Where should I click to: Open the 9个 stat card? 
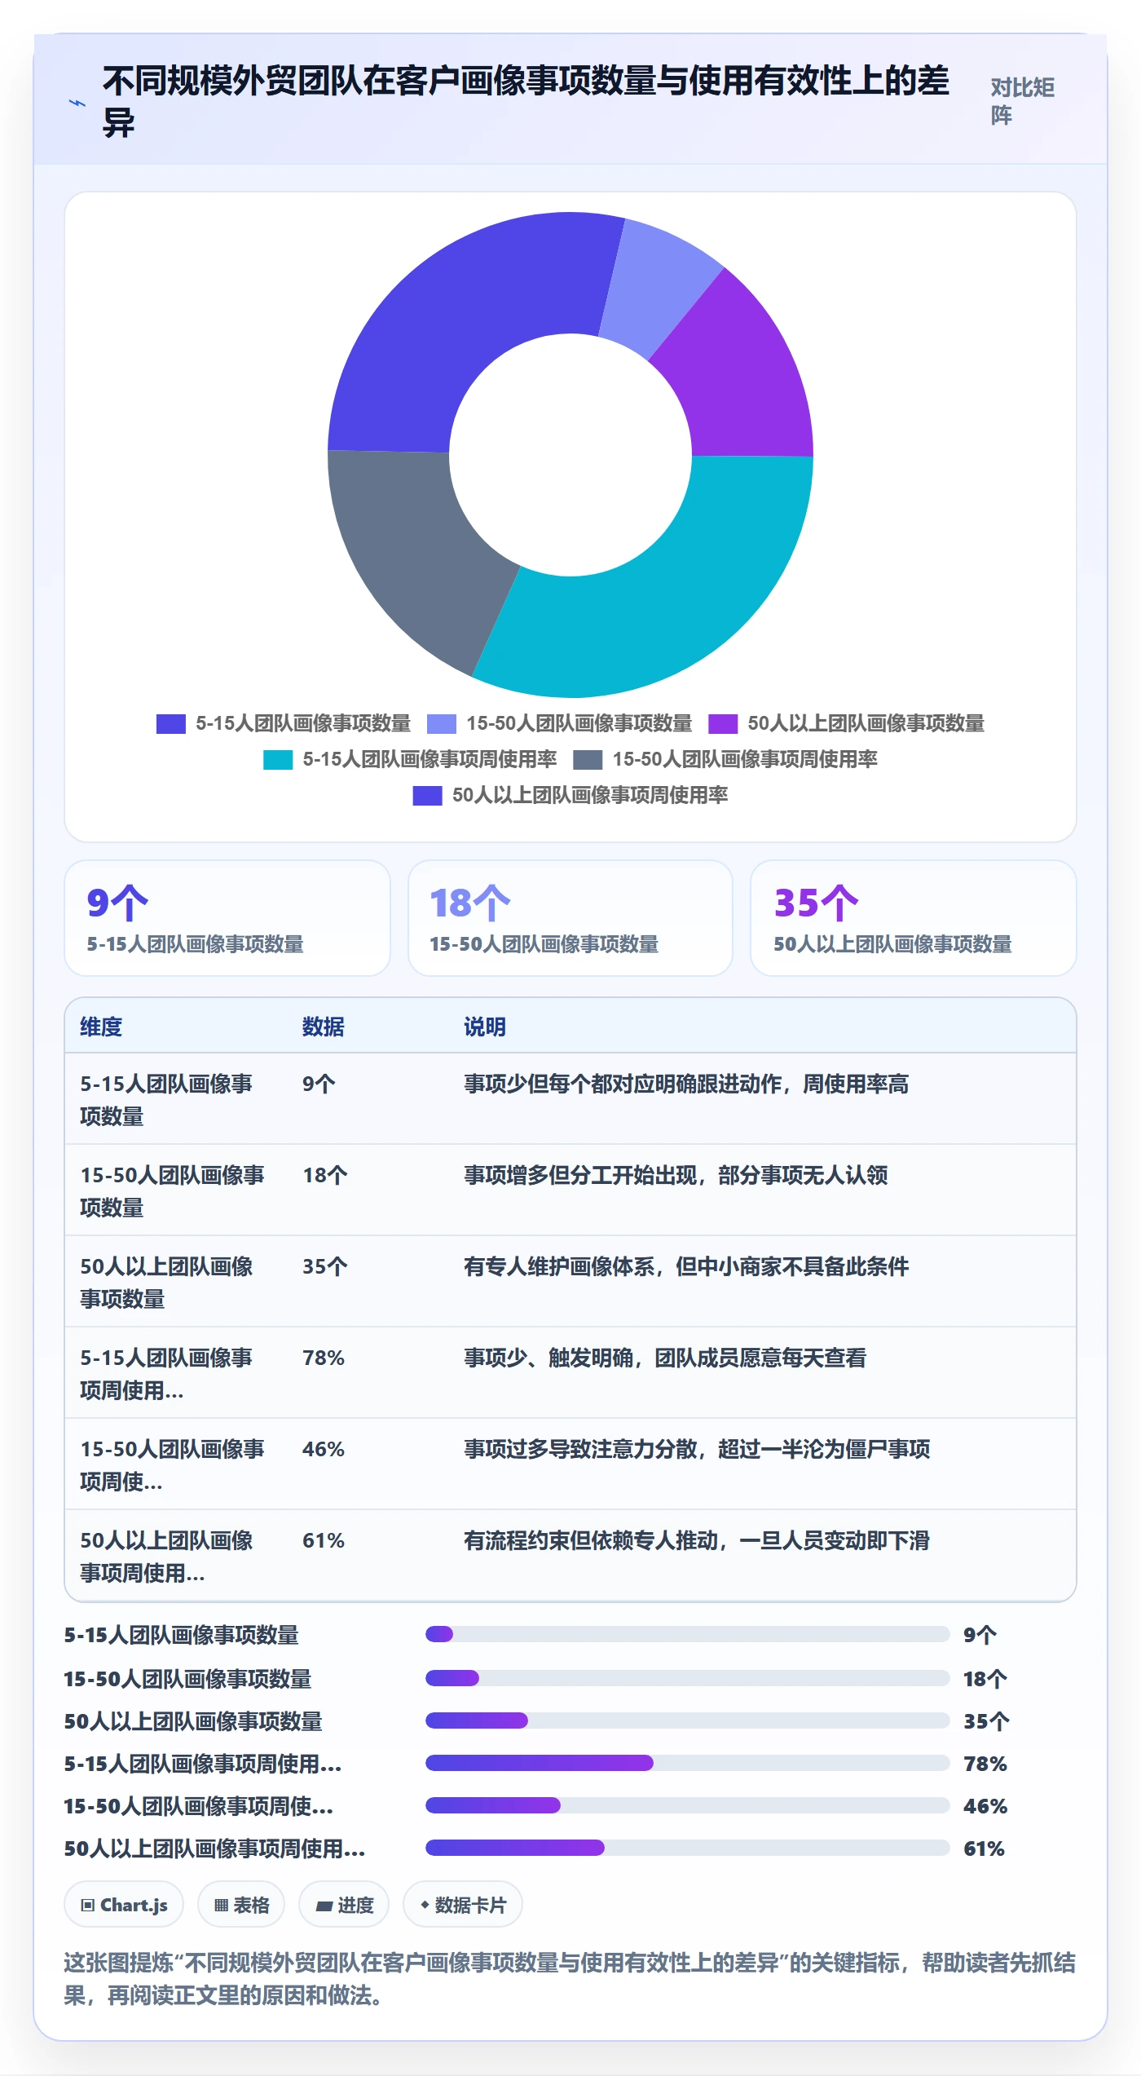click(227, 918)
